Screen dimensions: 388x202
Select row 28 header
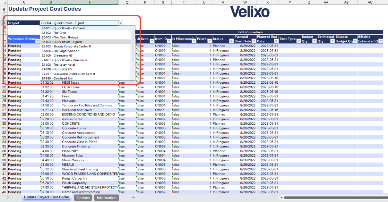pos(4,114)
